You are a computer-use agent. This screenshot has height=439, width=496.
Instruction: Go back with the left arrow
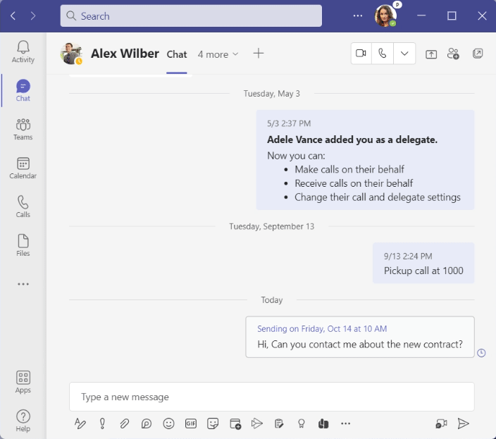pos(13,16)
